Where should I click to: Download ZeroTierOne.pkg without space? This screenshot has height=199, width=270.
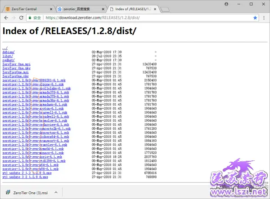pos(15,76)
